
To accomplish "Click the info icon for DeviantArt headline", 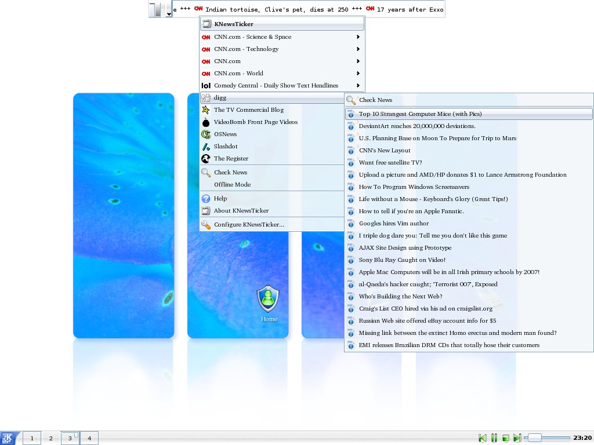I will tap(351, 127).
